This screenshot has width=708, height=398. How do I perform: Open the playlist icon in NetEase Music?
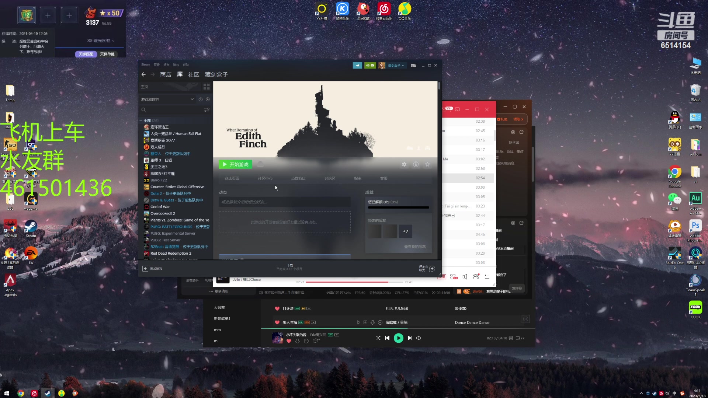point(487,276)
